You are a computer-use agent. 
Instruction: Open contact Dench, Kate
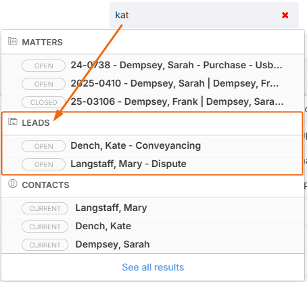(x=153, y=227)
